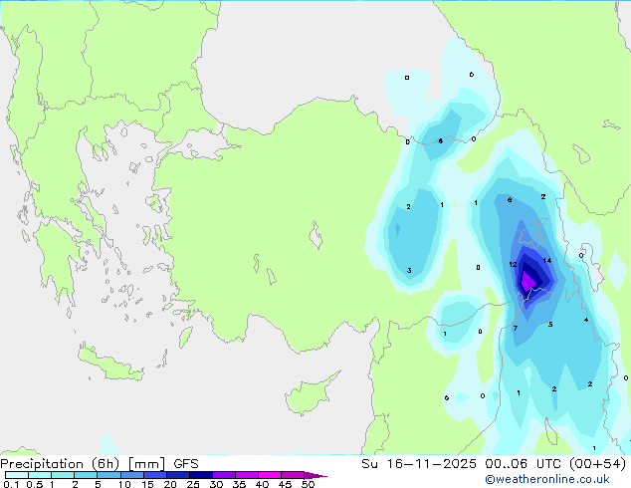This screenshot has width=631, height=488.
Task: Click the 0.5–1 mm legend color swatch
Action: [40, 475]
